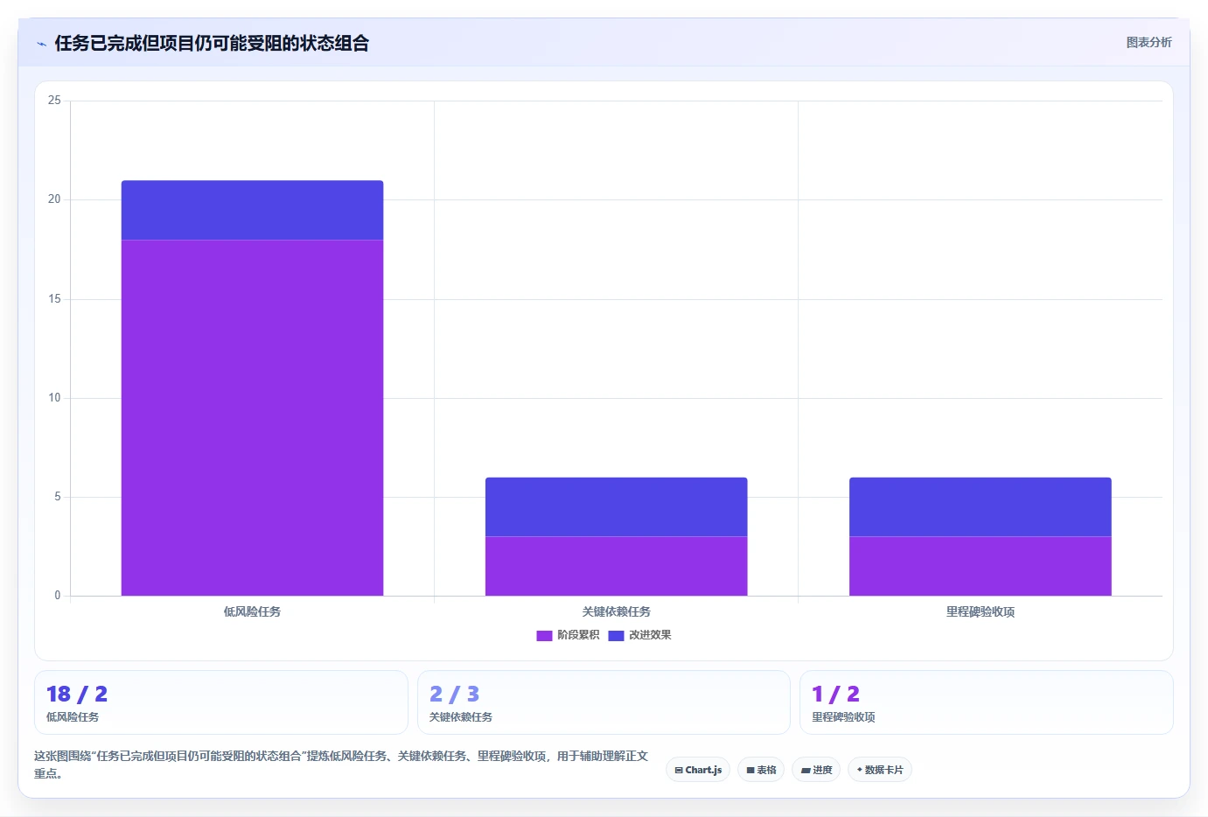
Task: Click the y-axis value 20
Action: [54, 199]
